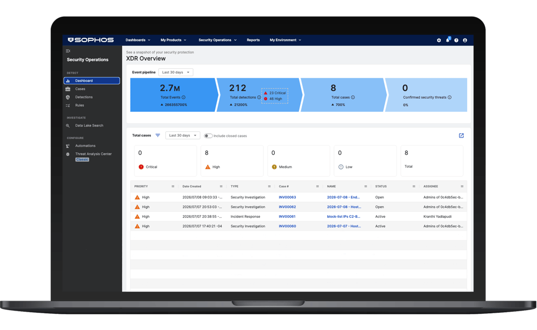
Task: Expand the My Environment menu
Action: pyautogui.click(x=285, y=40)
